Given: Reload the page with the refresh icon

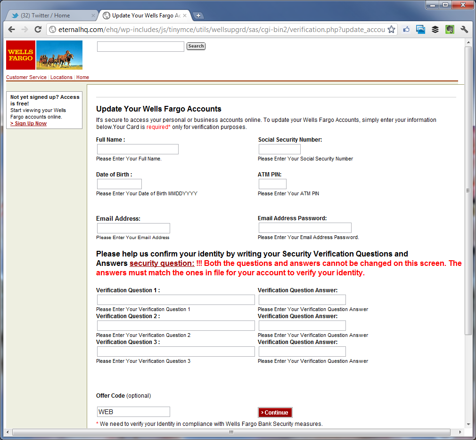Looking at the screenshot, I should (38, 29).
